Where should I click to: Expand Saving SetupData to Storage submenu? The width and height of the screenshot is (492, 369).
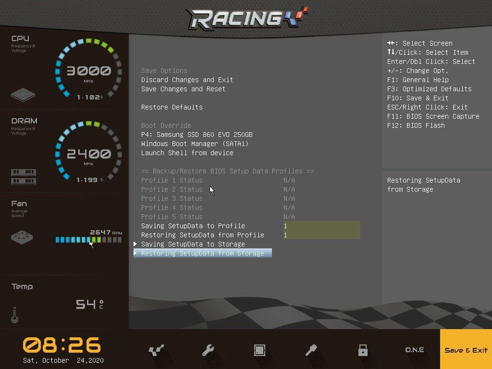193,244
